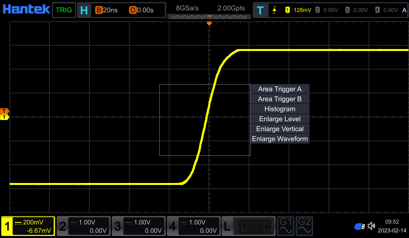Click the trigger level T marker at left edge
The image size is (409, 238).
[5, 111]
